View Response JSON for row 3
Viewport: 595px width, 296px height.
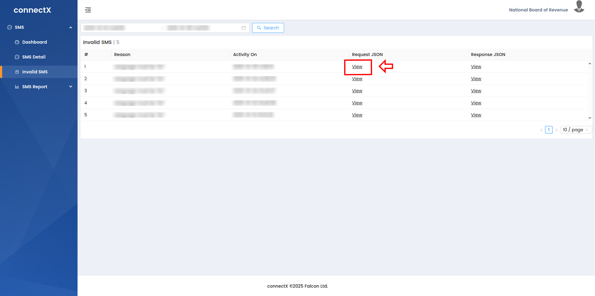(x=476, y=91)
